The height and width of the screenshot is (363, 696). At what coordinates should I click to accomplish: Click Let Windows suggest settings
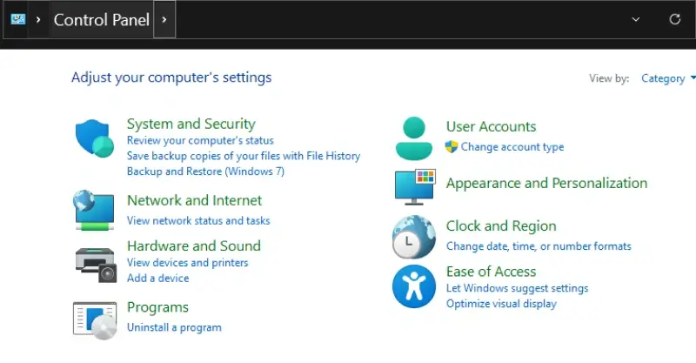pos(517,288)
